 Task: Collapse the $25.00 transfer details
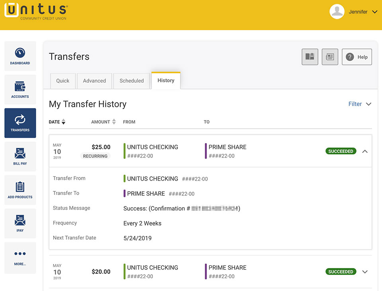[365, 151]
